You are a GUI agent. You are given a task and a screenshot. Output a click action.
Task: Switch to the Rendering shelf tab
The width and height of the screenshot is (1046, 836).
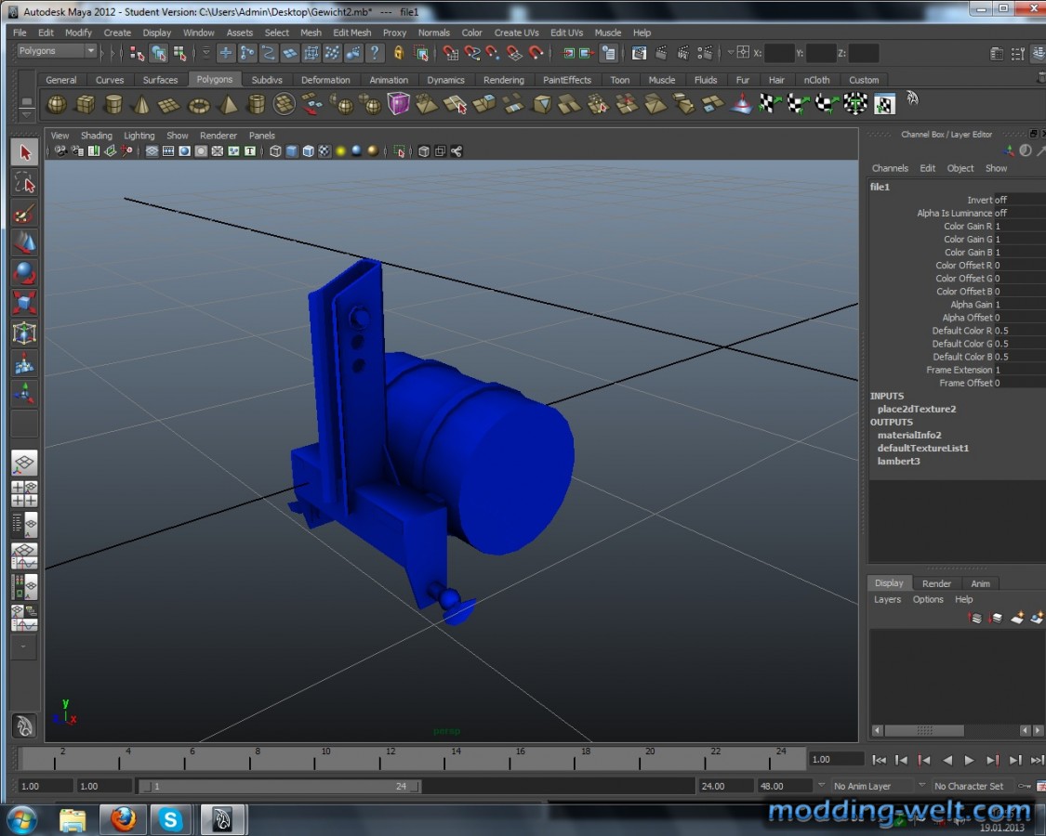(x=504, y=80)
